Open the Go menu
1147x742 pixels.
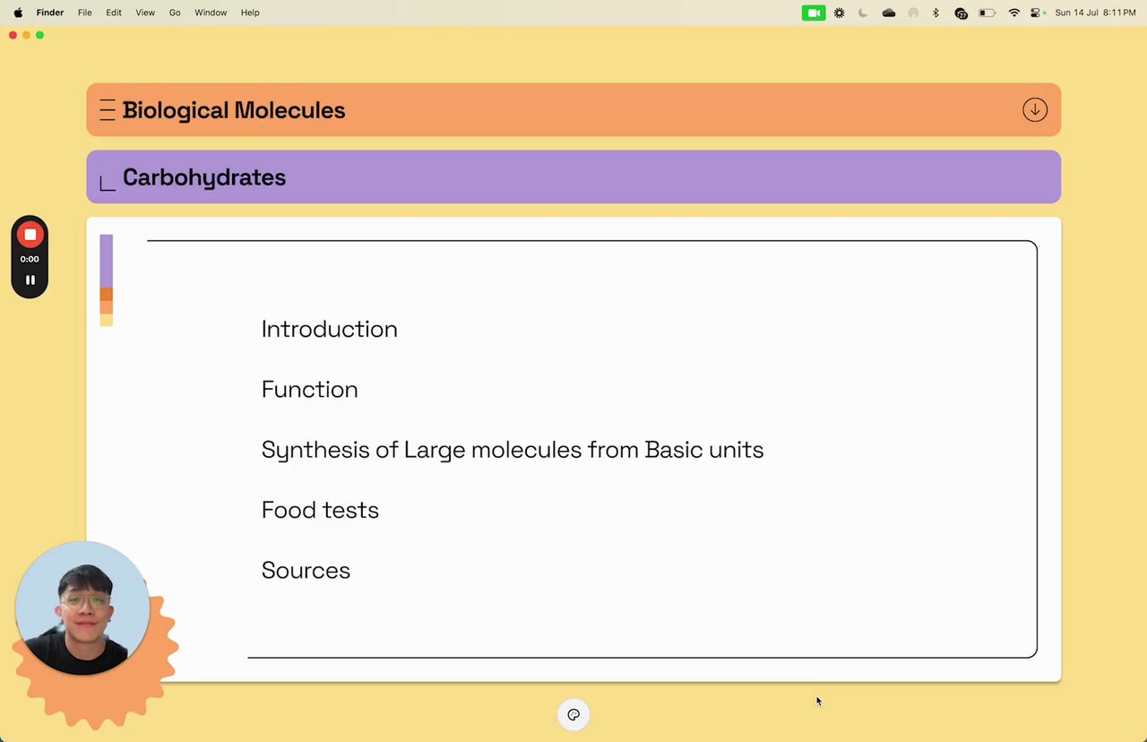(175, 13)
